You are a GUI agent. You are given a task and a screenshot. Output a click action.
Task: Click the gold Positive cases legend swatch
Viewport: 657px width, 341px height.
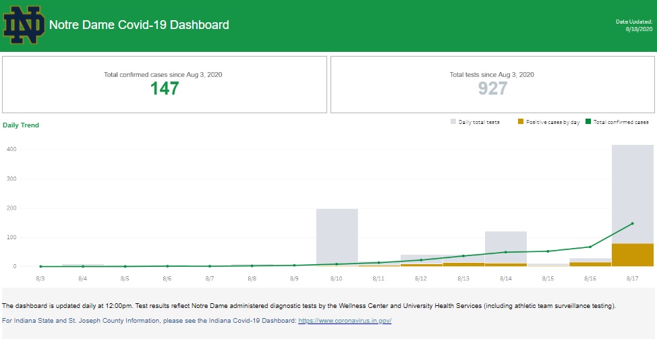coord(520,122)
